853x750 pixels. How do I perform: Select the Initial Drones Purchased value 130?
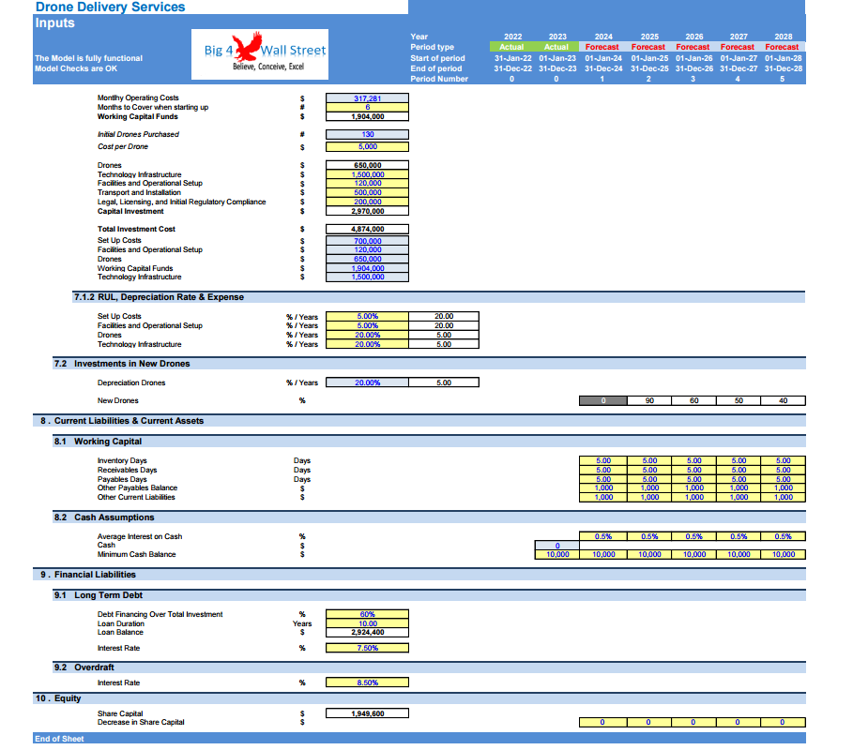[x=367, y=134]
